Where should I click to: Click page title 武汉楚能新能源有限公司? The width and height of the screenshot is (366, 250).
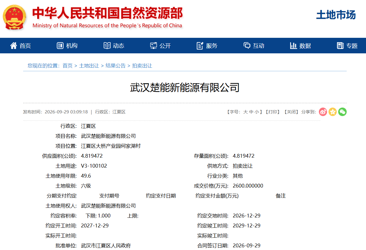(x=185, y=87)
